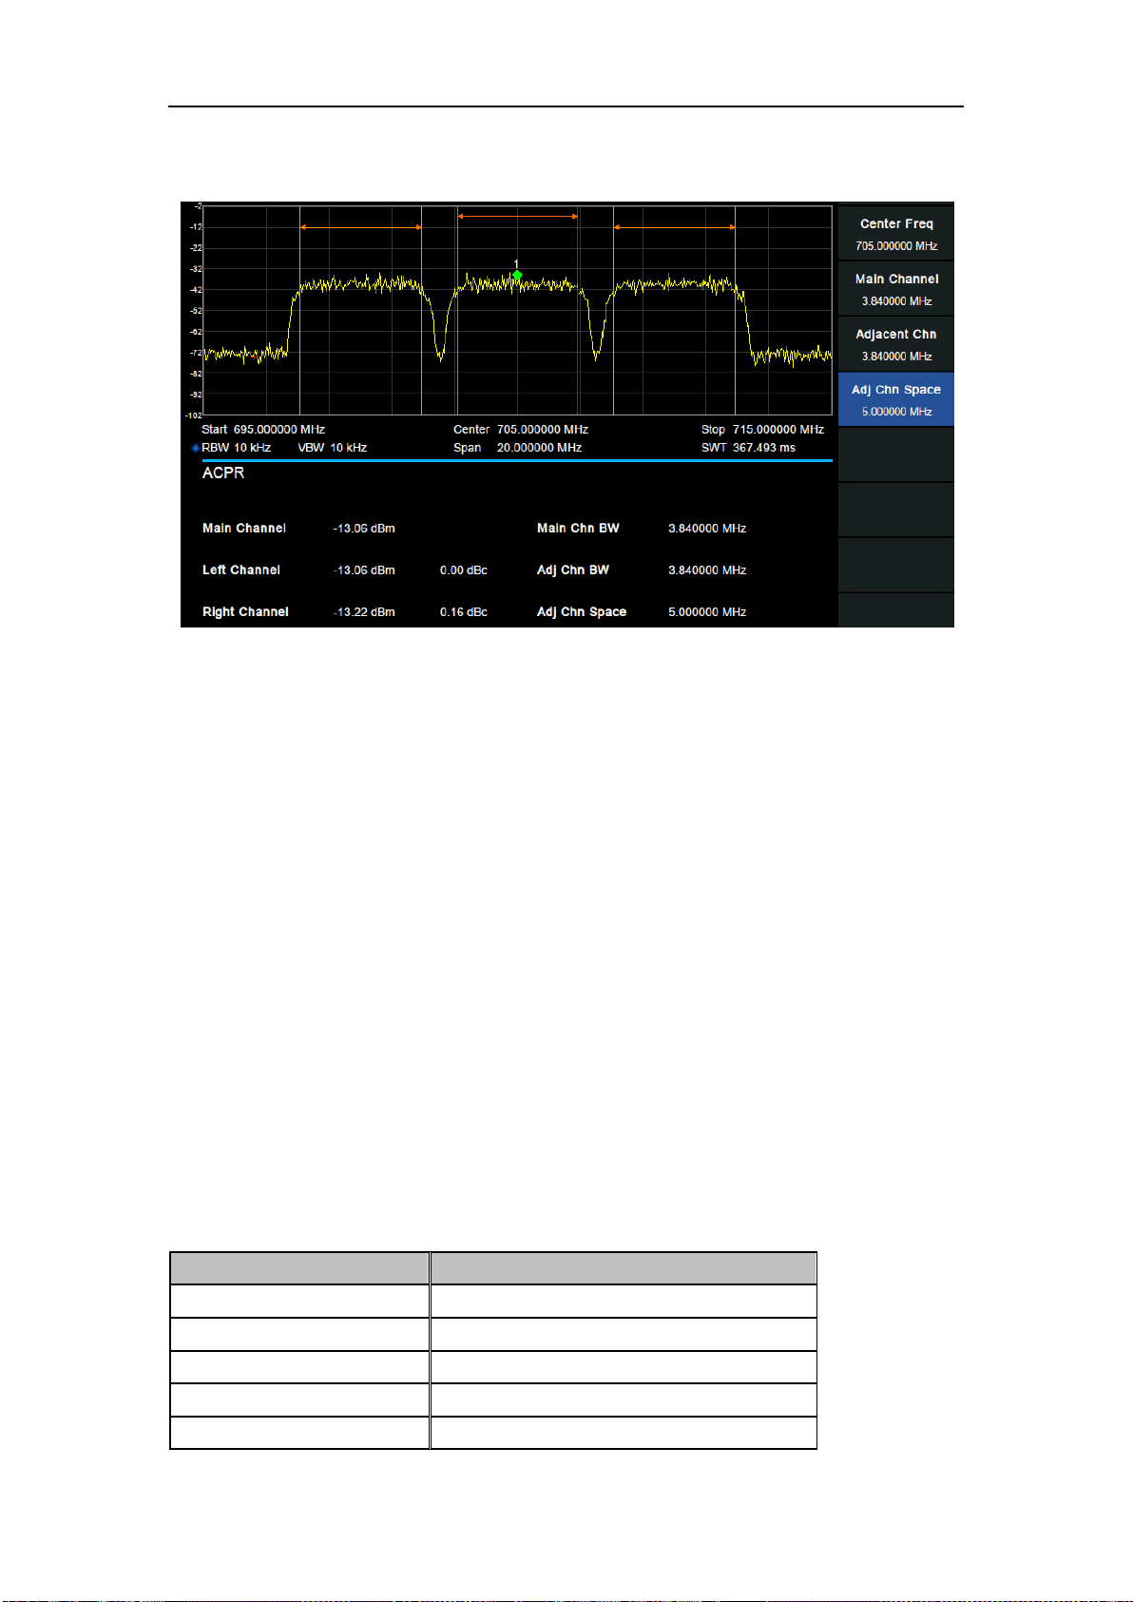Select the Adj Chn Space softkey

[896, 399]
